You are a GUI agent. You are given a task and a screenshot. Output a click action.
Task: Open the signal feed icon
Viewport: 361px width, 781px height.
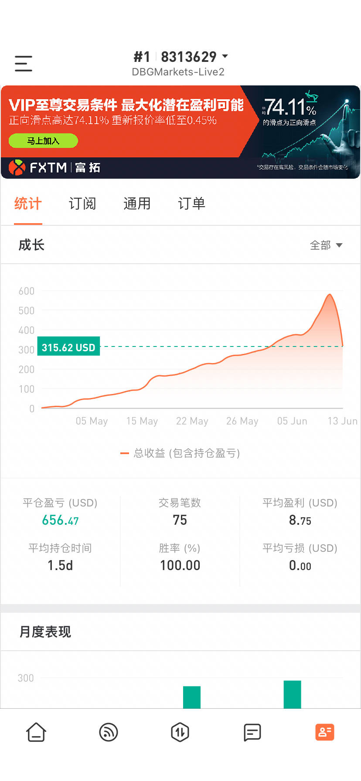109,732
